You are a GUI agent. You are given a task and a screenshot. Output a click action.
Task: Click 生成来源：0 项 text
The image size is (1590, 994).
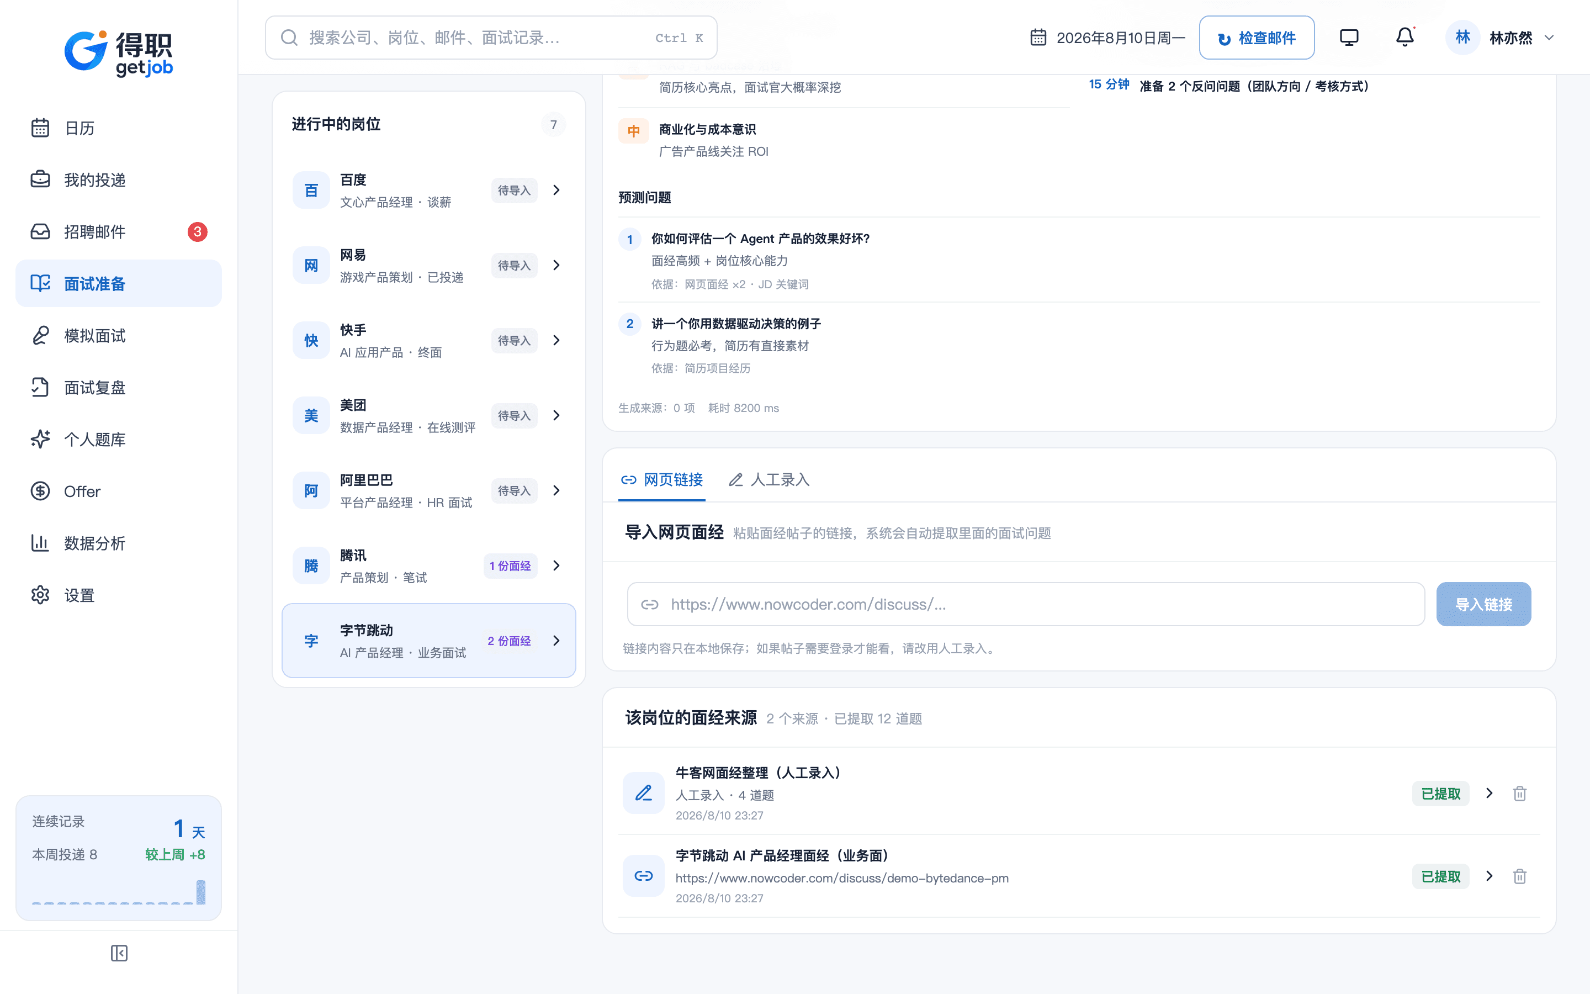click(x=656, y=408)
